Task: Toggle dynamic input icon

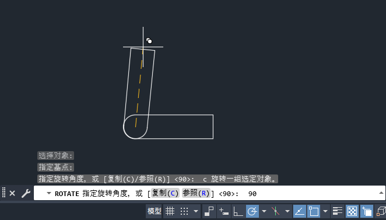Action: (x=224, y=211)
